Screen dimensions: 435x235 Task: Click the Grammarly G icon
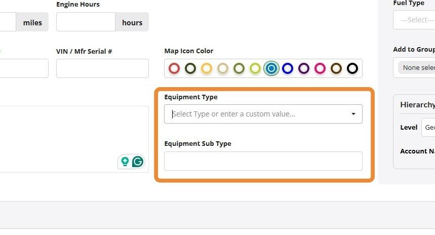(x=138, y=162)
